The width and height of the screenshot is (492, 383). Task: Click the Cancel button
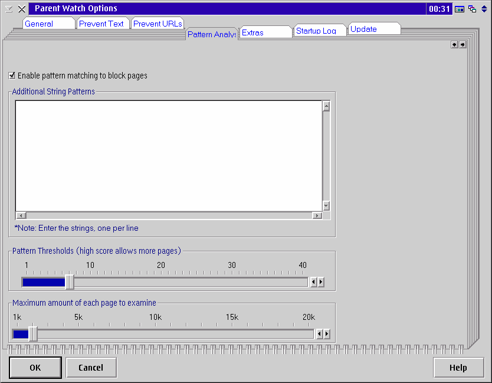point(91,368)
